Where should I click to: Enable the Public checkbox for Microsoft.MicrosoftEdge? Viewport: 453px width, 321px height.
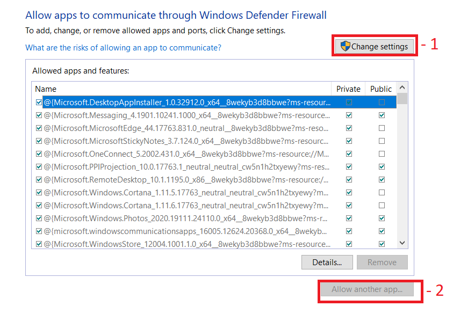tap(382, 128)
